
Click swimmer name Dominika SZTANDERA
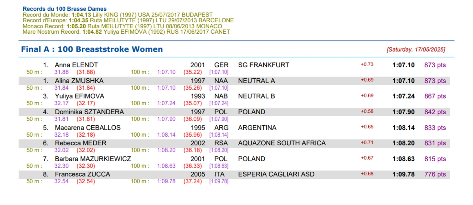tap(89, 112)
